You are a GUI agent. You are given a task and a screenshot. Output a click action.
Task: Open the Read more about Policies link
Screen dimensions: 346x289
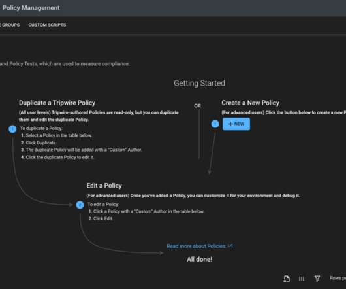(x=200, y=246)
